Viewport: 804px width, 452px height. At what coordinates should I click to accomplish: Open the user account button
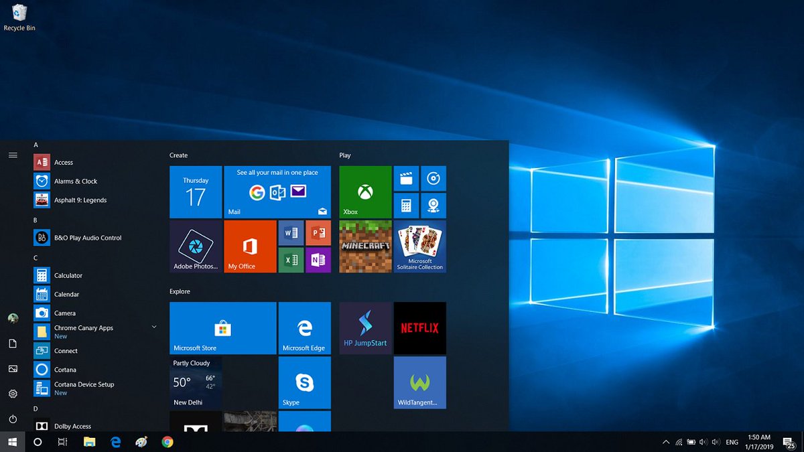tap(13, 318)
